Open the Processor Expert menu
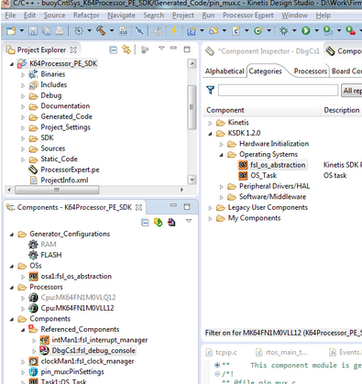Image resolution: width=362 pixels, height=384 pixels. pyautogui.click(x=248, y=16)
